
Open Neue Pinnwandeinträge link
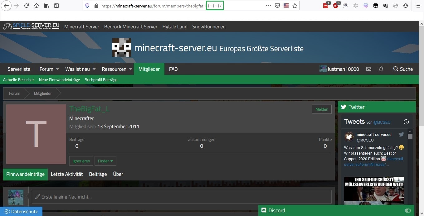pos(59,80)
